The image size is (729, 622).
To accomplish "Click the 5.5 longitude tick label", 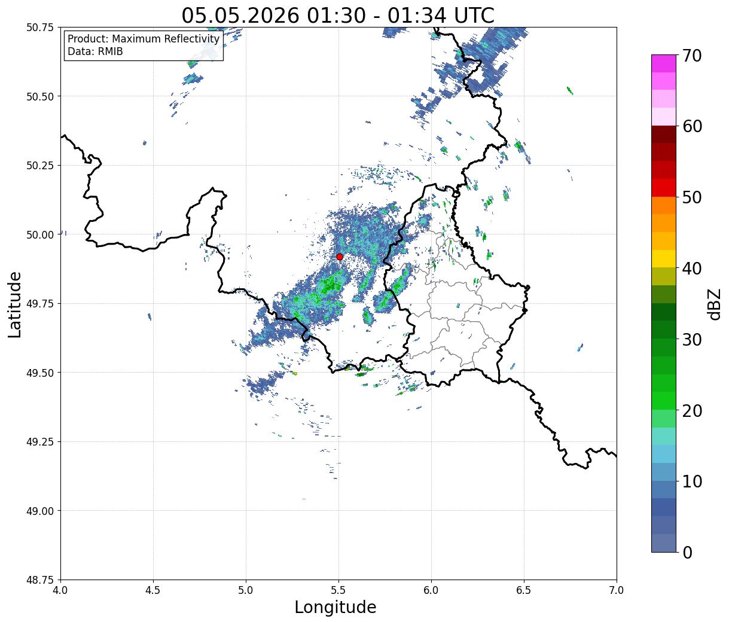I will 338,590.
